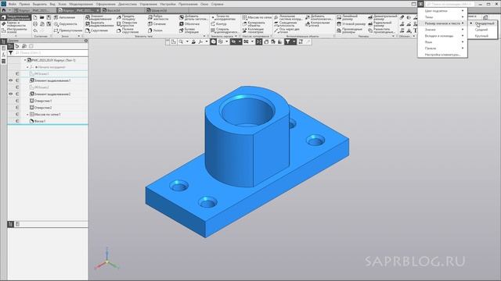Viewport: 501px width, 281px height.
Task: Select the Уклон tool
Action: pos(155,30)
